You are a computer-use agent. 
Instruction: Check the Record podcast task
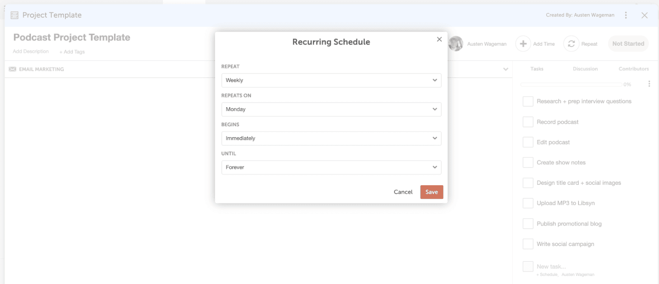point(528,122)
